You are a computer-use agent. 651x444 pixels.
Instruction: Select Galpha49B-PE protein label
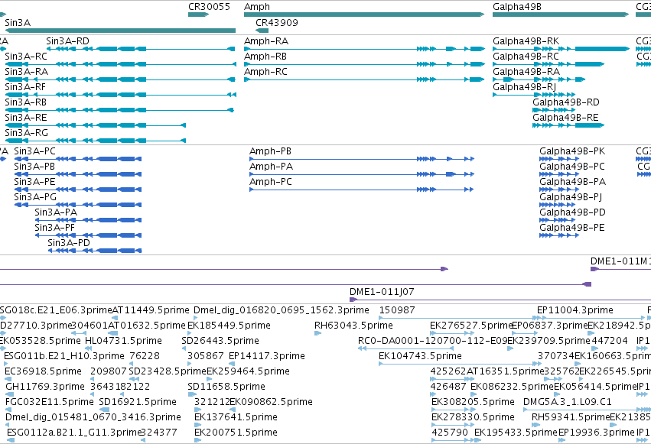pos(571,228)
